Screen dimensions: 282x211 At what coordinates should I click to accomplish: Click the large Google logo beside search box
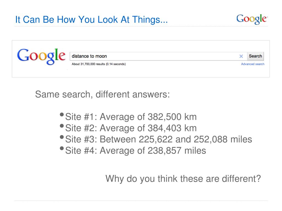(41, 56)
